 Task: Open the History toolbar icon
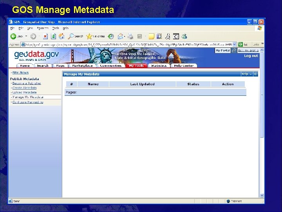point(111,37)
